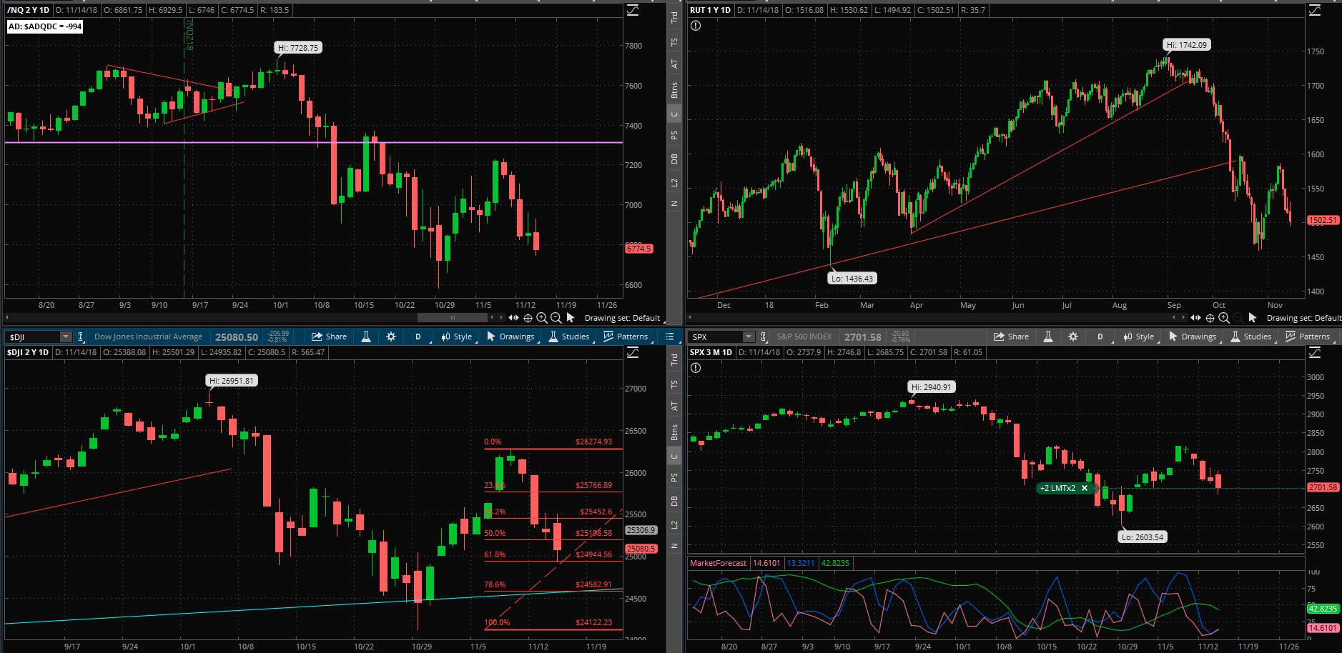This screenshot has width=1342, height=653.
Task: Click the /NQ chart horizontal scrollbar thumb
Action: tap(452, 318)
